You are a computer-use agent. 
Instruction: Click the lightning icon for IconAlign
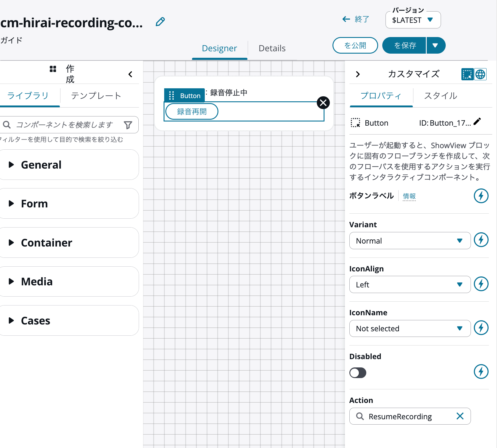pos(481,284)
